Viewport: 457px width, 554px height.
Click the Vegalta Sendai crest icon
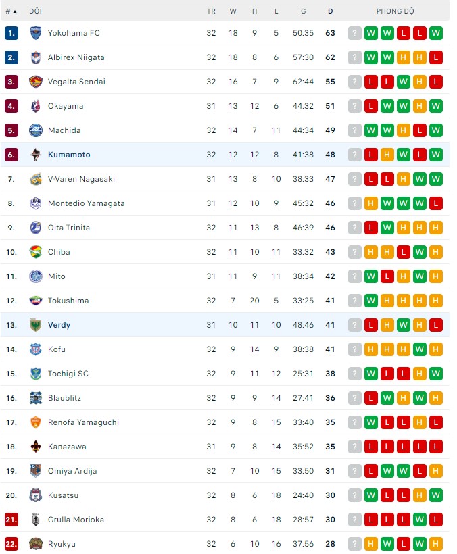point(35,82)
